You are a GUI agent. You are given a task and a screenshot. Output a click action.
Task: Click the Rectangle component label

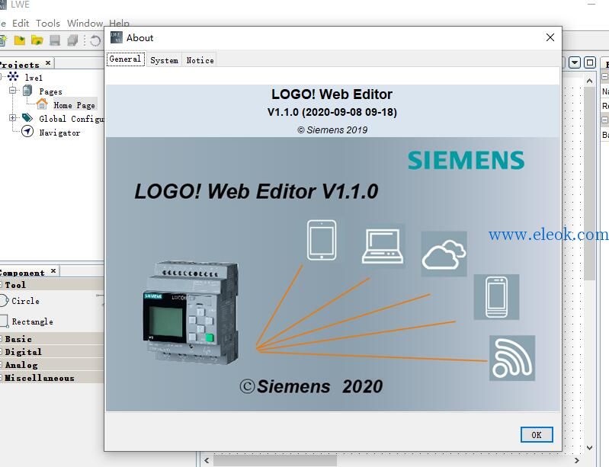[x=32, y=321]
